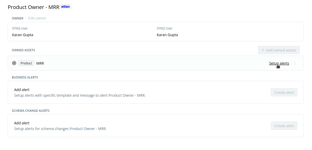Click the OWNER section label
This screenshot has width=312, height=150.
coord(17,18)
